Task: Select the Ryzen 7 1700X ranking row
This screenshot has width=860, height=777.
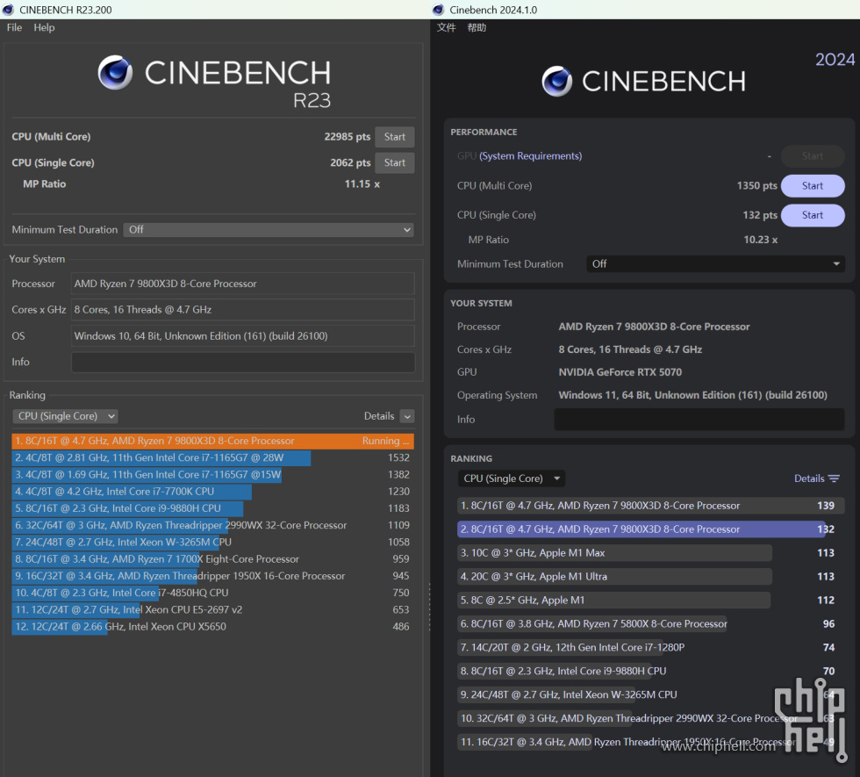Action: pyautogui.click(x=212, y=559)
